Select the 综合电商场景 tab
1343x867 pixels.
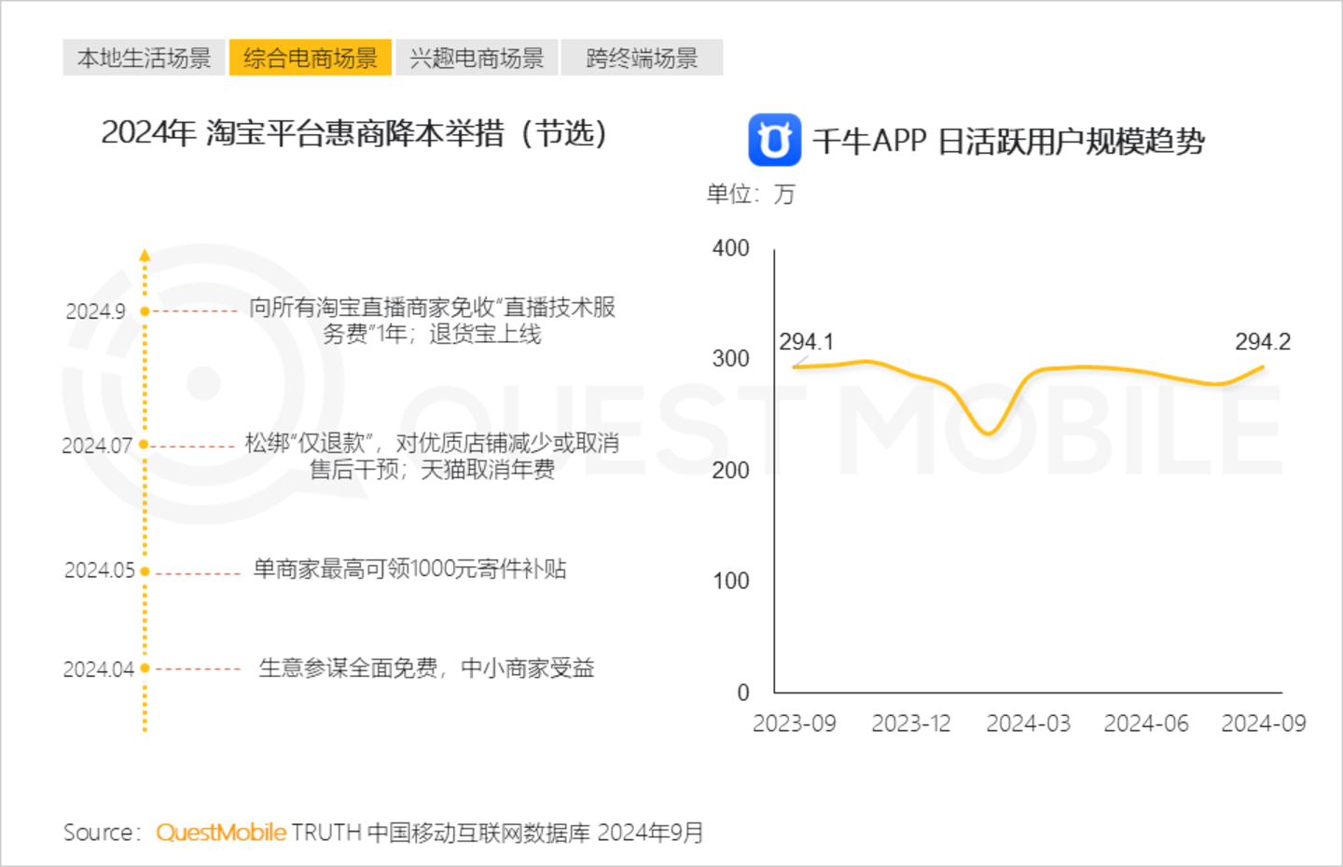[x=311, y=58]
